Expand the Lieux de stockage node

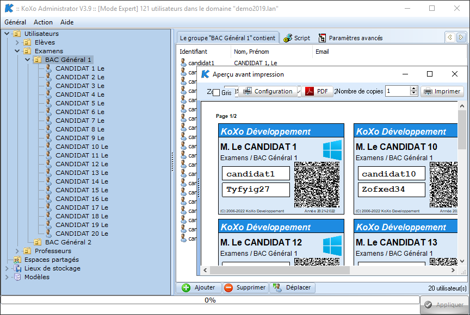(7, 268)
